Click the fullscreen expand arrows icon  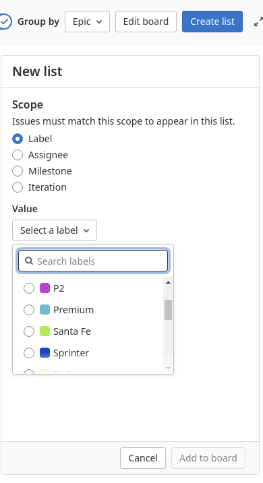[x=258, y=22]
